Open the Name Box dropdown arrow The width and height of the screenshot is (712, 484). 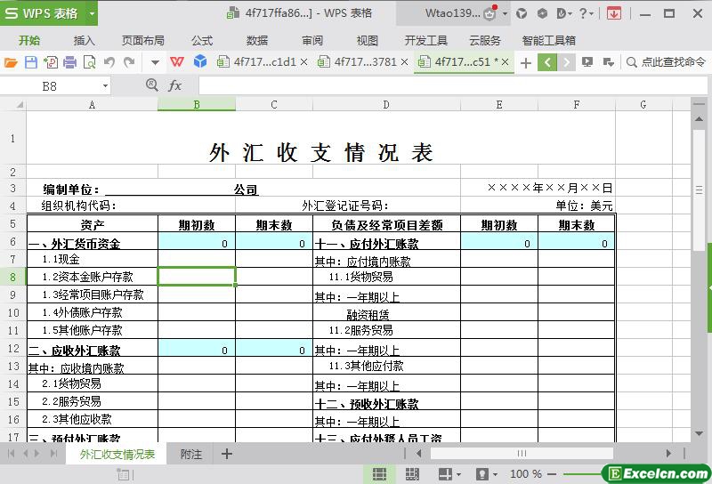(x=105, y=85)
